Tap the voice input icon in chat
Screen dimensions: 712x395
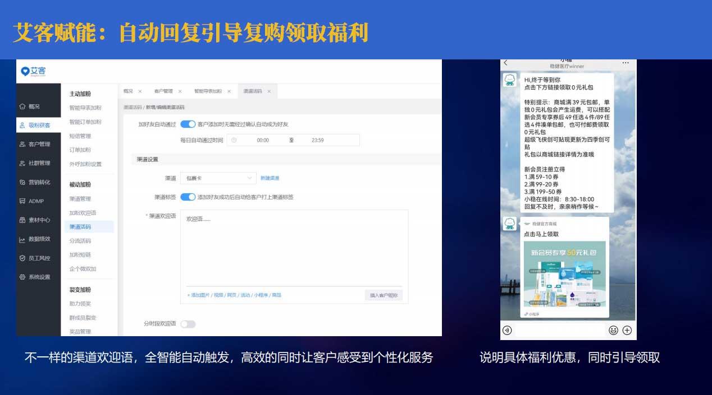507,330
